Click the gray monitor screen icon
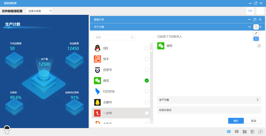 [x=237, y=132]
